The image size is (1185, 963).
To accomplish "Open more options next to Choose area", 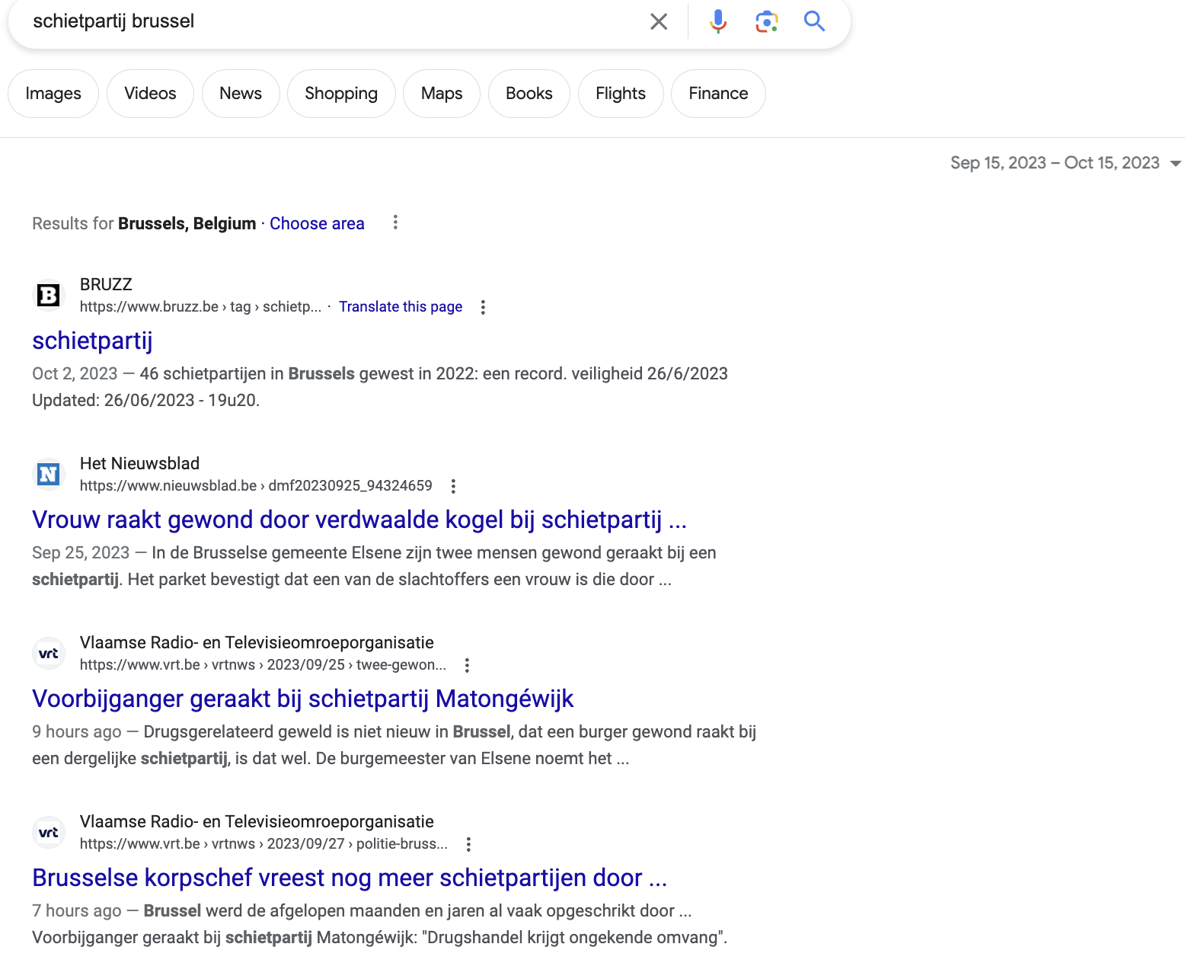I will [x=395, y=222].
